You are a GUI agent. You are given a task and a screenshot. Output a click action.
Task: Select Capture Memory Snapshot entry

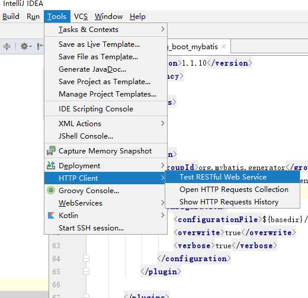pyautogui.click(x=106, y=151)
